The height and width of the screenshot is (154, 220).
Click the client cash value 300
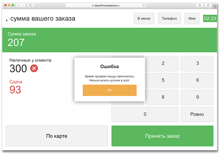pyautogui.click(x=18, y=69)
